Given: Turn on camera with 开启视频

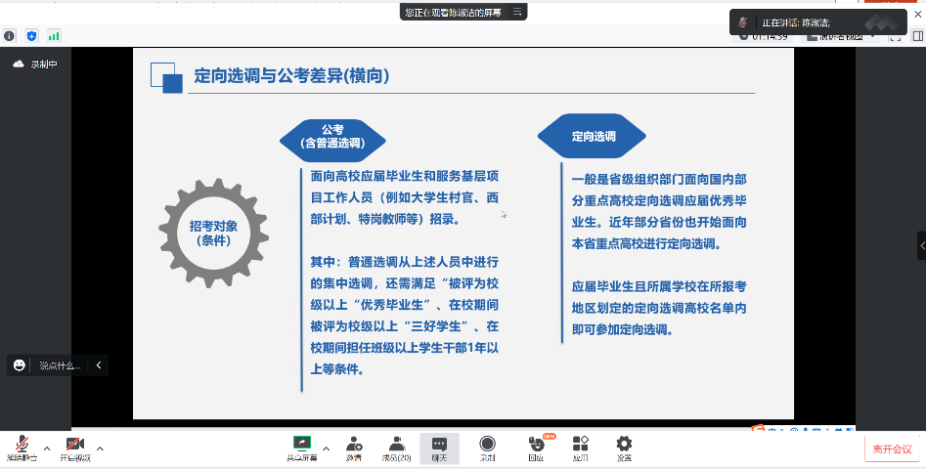Looking at the screenshot, I should [x=74, y=448].
